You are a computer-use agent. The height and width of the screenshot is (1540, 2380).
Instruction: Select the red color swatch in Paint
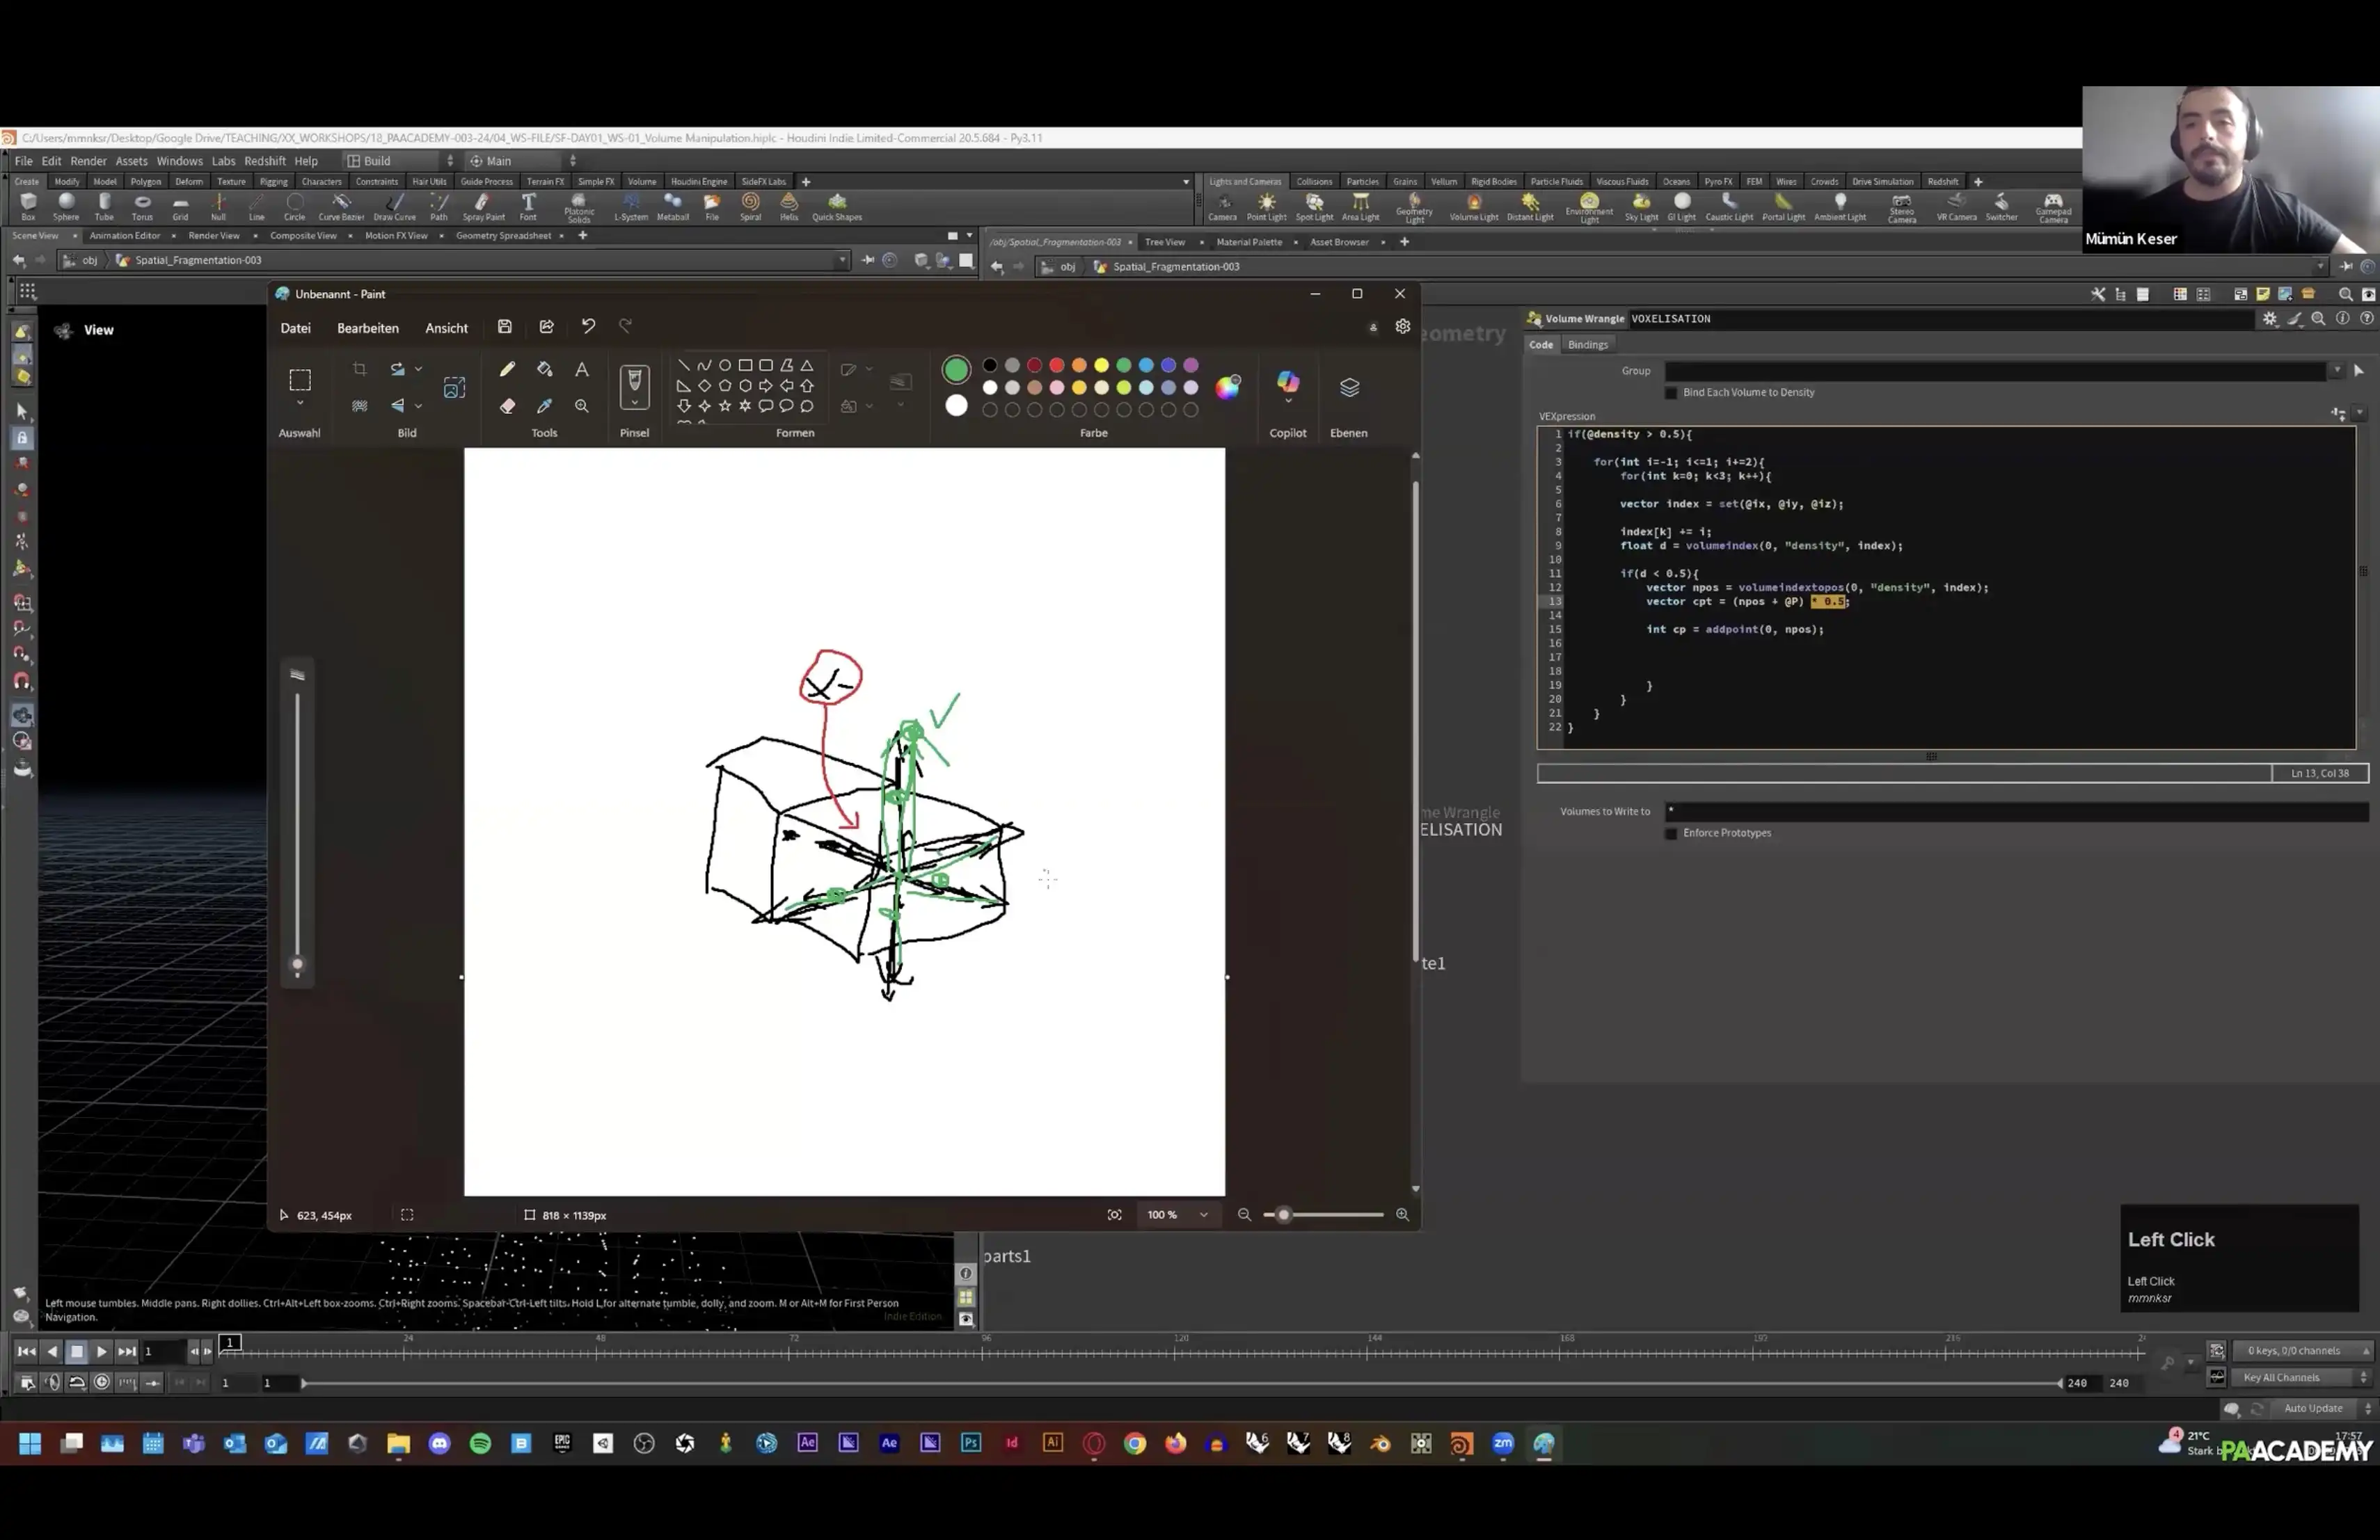pos(1056,364)
